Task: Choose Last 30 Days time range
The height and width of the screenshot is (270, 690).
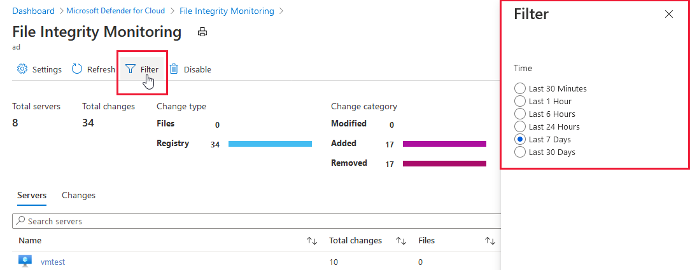Action: [x=520, y=152]
